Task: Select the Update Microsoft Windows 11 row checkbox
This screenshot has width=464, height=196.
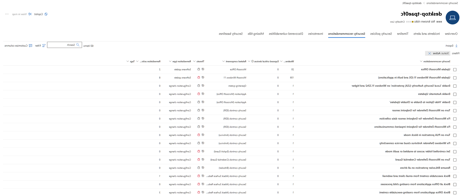Action: coord(455,78)
